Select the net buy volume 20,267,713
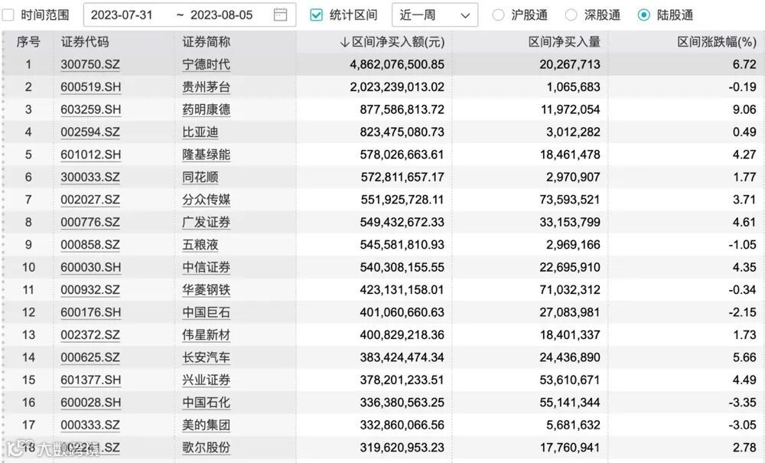Viewport: 765px width, 463px height. pos(570,64)
